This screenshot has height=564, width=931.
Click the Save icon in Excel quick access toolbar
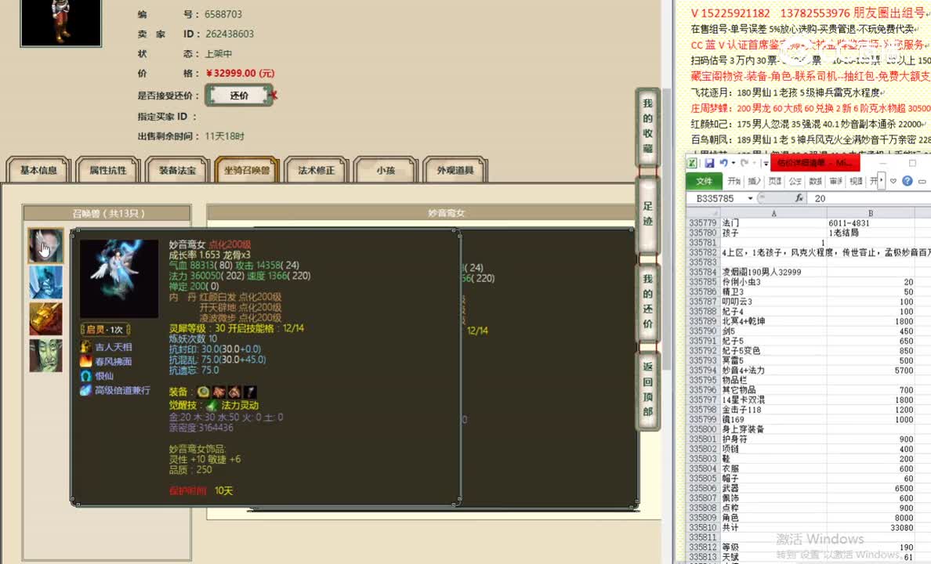click(710, 162)
